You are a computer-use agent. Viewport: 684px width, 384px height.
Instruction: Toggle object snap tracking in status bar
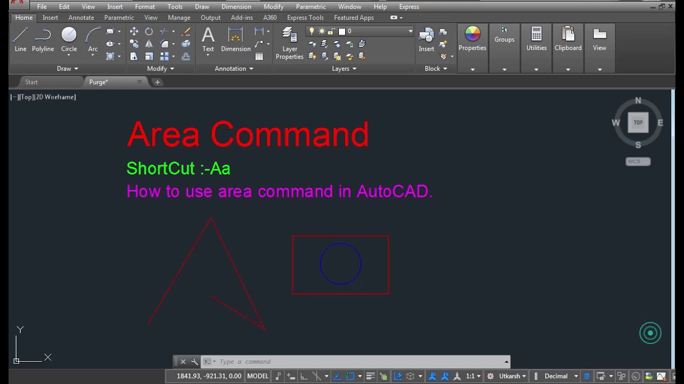coord(337,376)
